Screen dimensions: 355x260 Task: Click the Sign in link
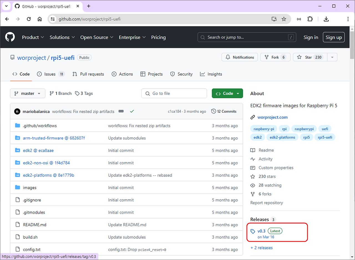point(311,37)
